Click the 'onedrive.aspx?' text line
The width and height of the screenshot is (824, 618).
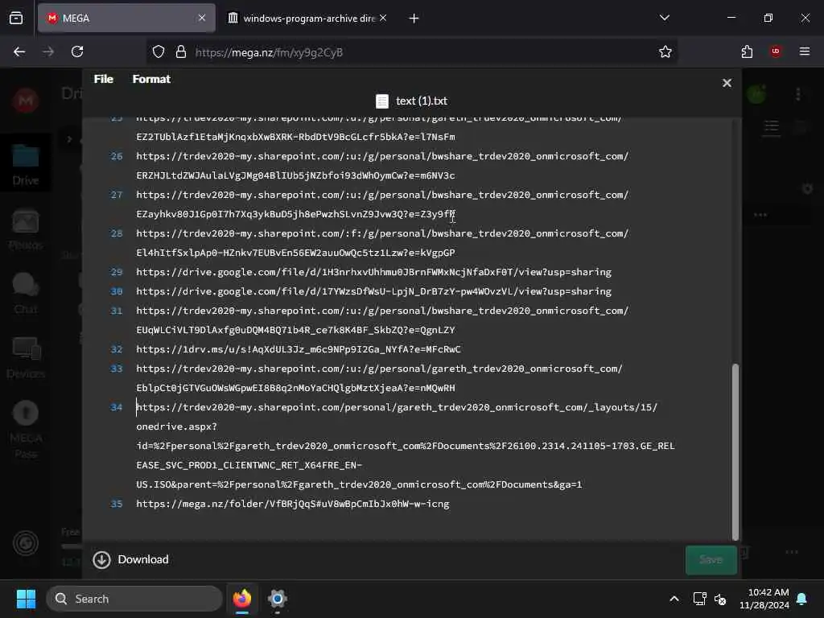(176, 426)
